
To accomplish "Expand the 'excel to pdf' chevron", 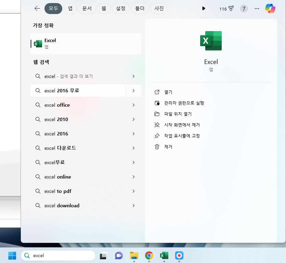I will click(133, 191).
